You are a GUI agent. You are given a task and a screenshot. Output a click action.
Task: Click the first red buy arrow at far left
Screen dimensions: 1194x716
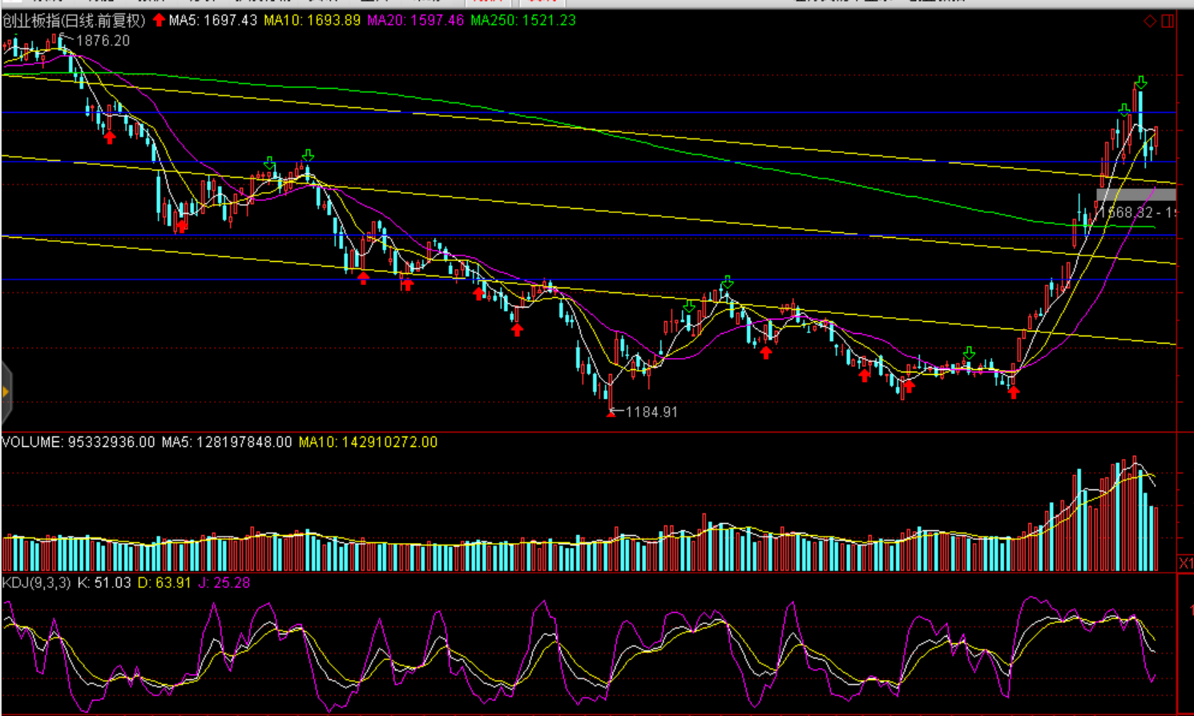110,138
